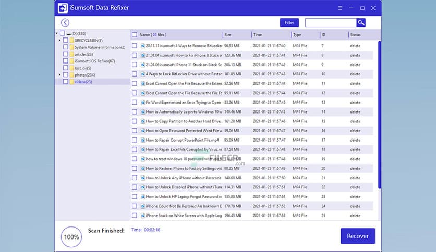Click file icon for Fix Word Experienced an Error
The width and height of the screenshot is (436, 252).
143,103
